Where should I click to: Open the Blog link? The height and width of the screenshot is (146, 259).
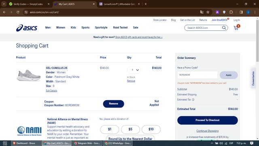[x=173, y=20]
